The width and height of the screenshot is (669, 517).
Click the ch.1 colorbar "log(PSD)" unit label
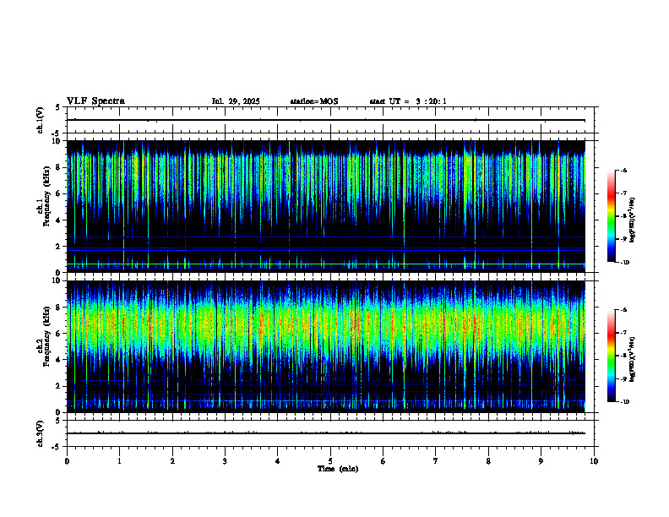[x=633, y=220]
